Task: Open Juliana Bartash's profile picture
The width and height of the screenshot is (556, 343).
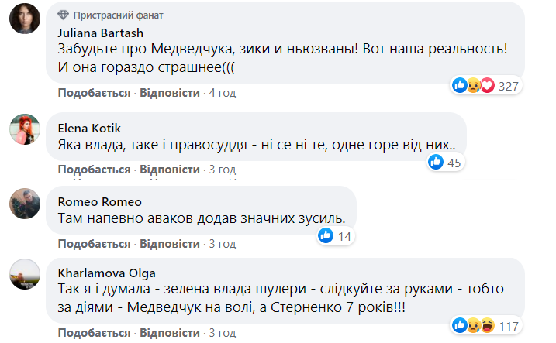Action: [24, 19]
